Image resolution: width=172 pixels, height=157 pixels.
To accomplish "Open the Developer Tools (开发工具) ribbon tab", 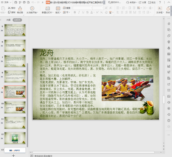I will (x=93, y=2).
